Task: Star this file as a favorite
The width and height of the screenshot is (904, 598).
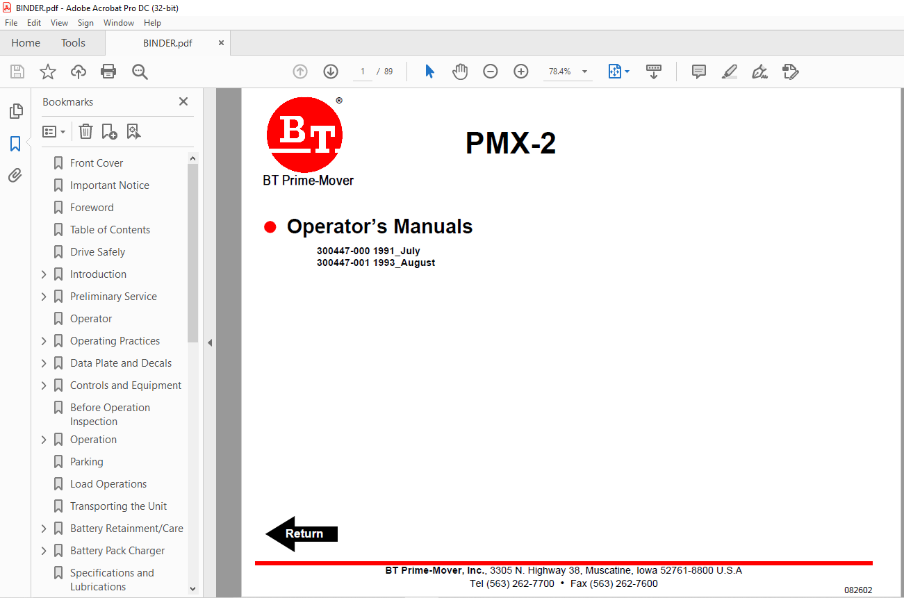Action: 48,72
